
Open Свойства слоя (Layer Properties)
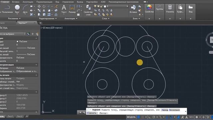click(88, 10)
